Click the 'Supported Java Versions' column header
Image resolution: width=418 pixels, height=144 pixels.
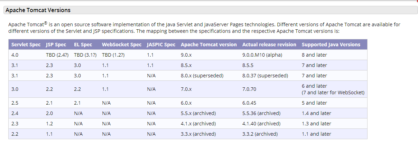pyautogui.click(x=331, y=45)
